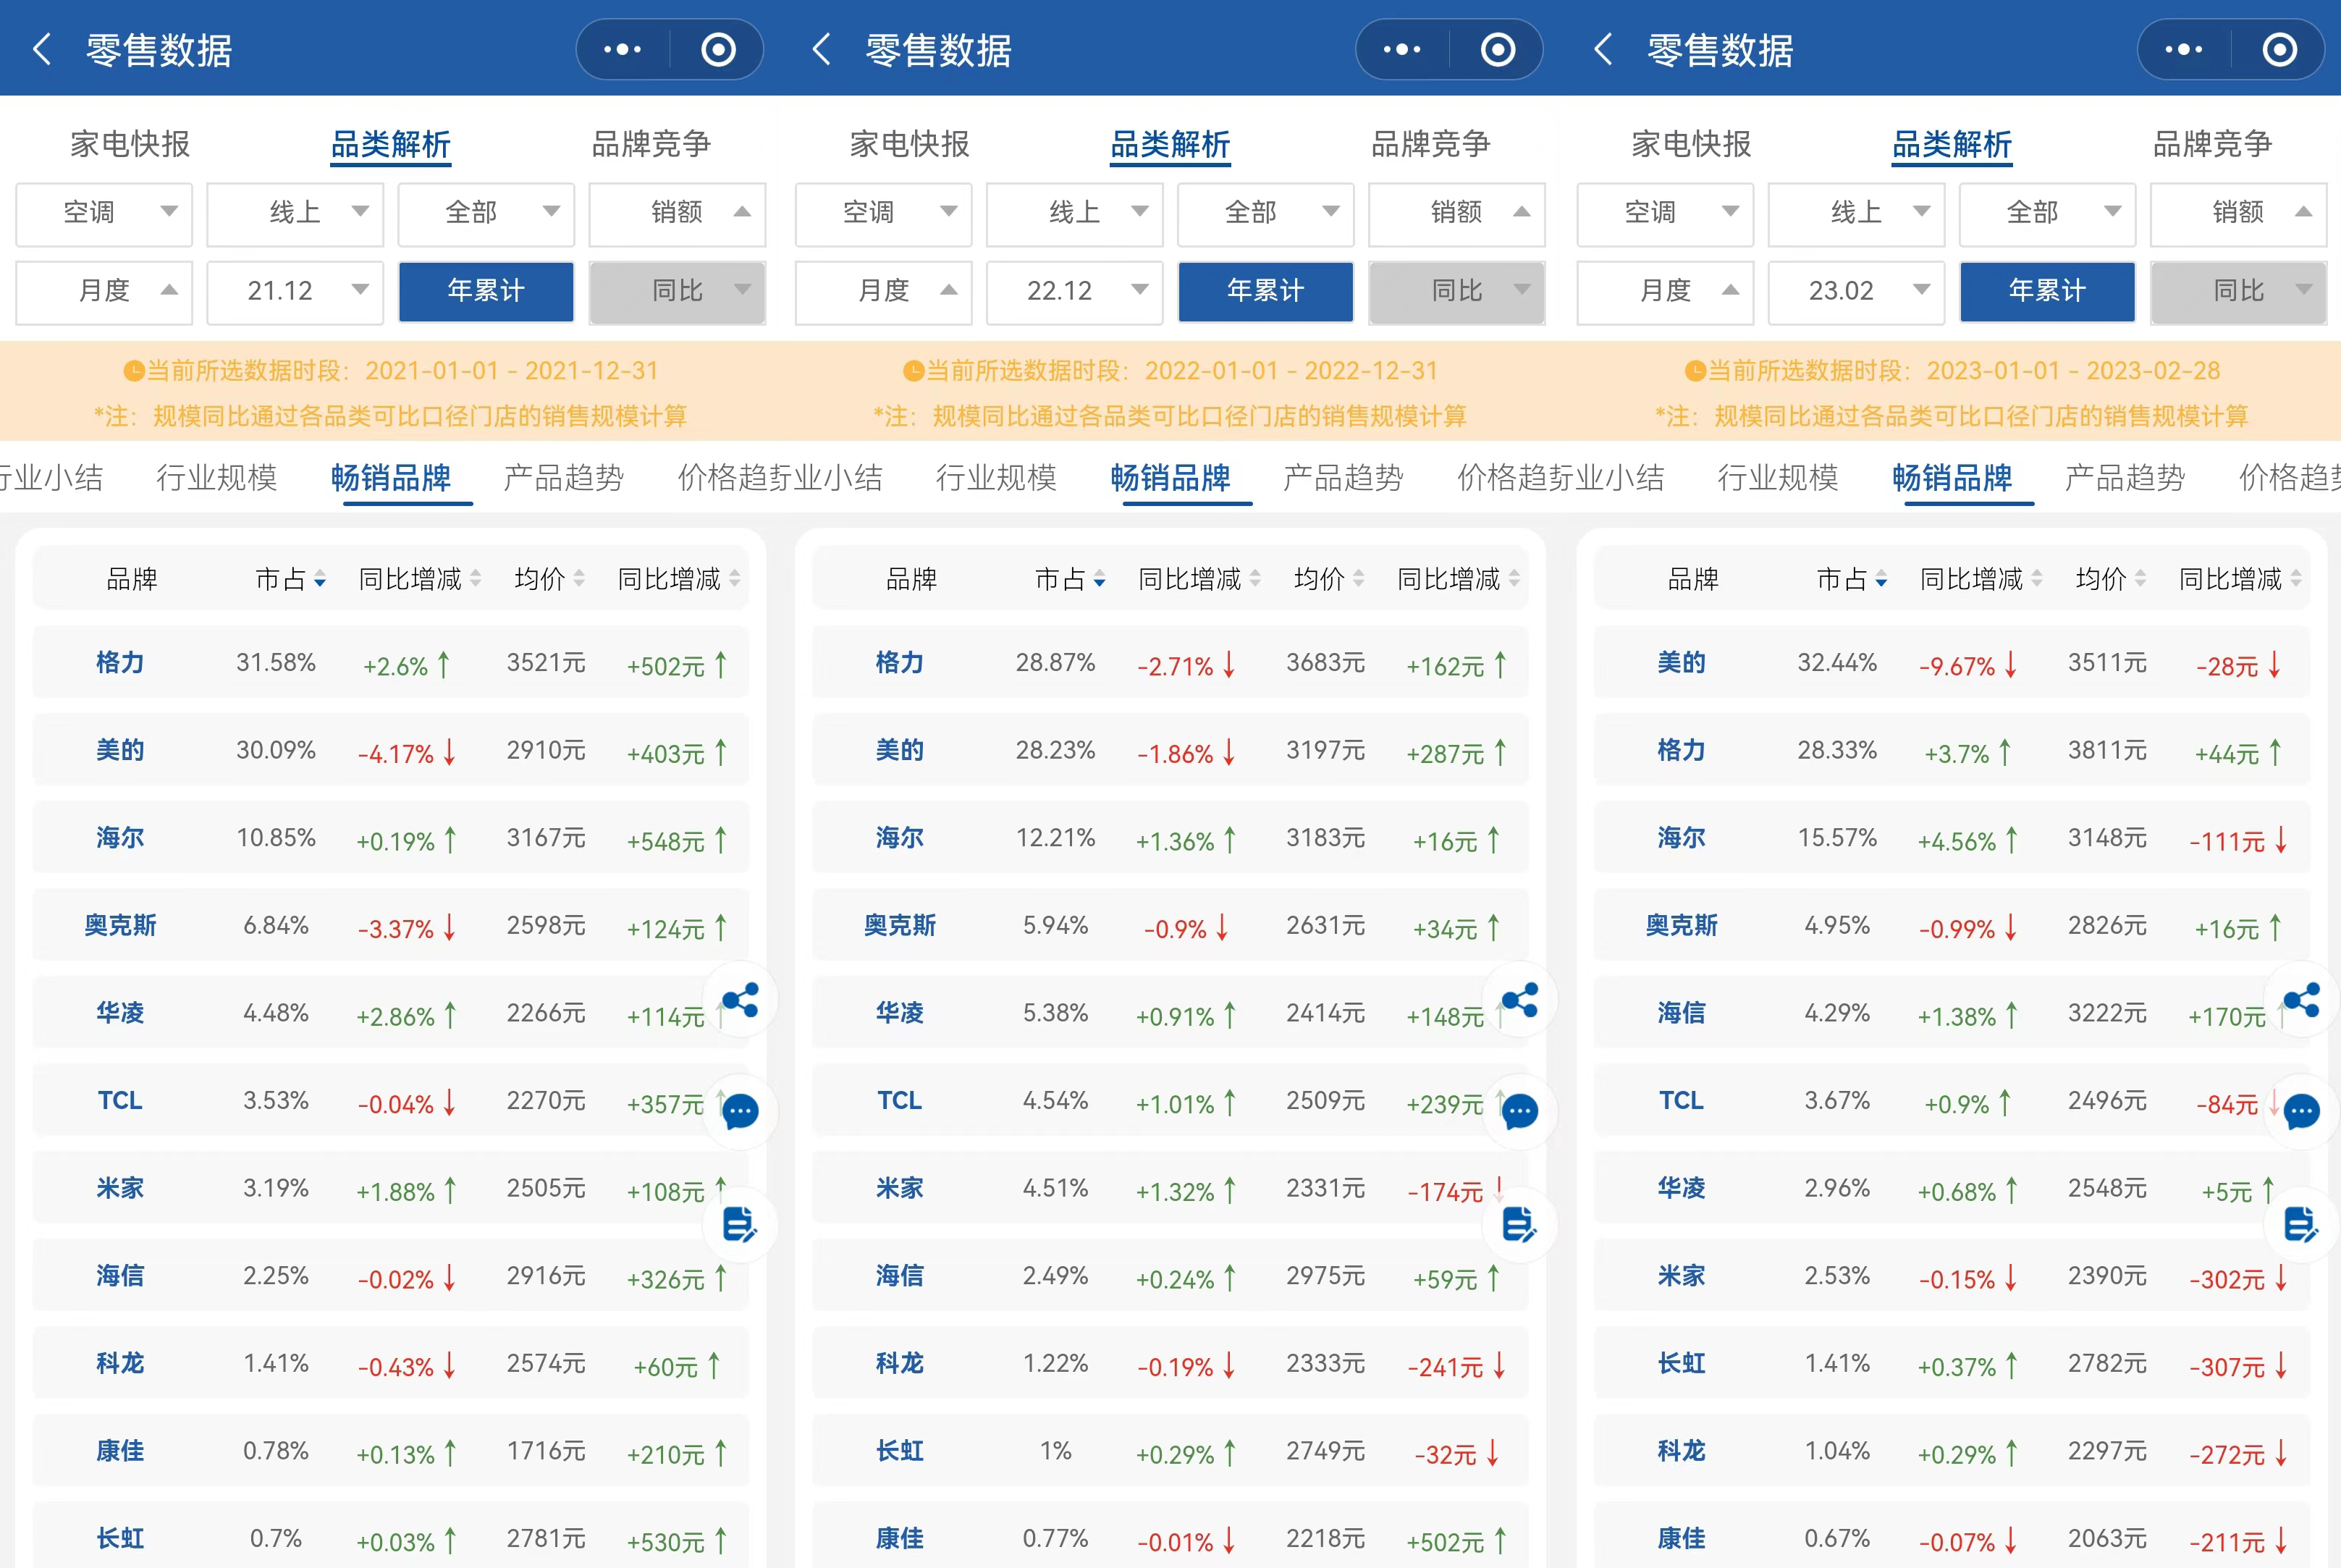This screenshot has height=1568, width=2341.
Task: Open the 23.02 month dropdown
Action: [x=1856, y=291]
